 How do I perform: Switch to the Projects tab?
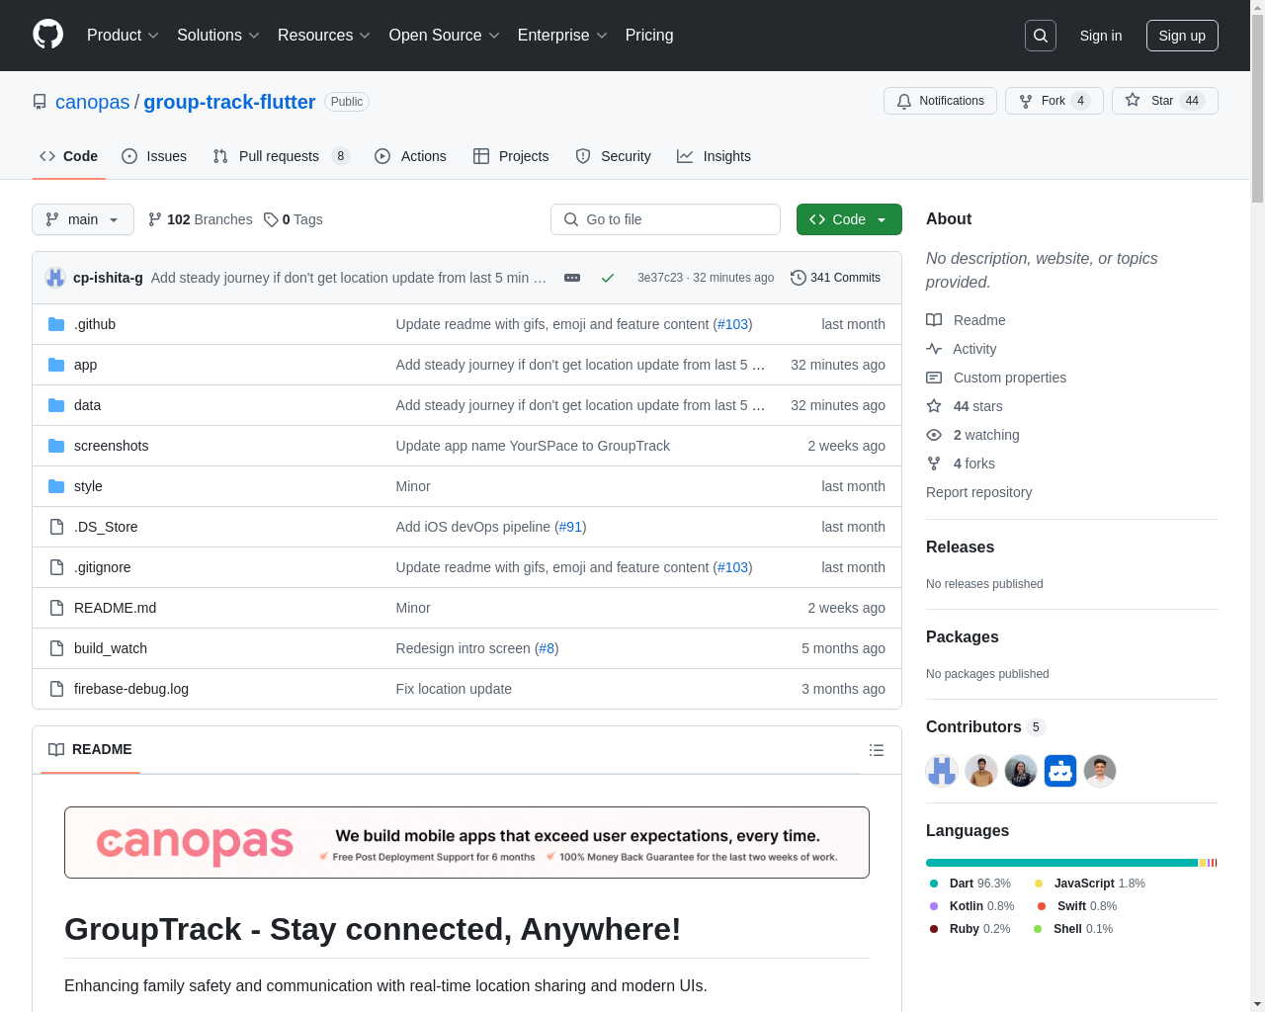tap(511, 156)
